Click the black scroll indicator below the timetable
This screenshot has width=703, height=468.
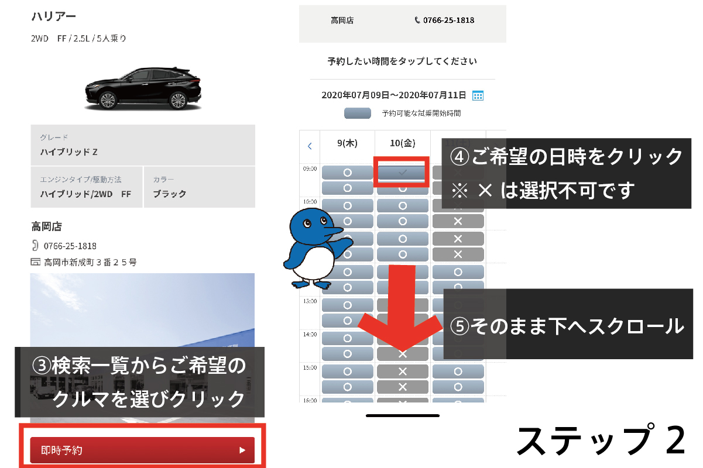pyautogui.click(x=403, y=415)
